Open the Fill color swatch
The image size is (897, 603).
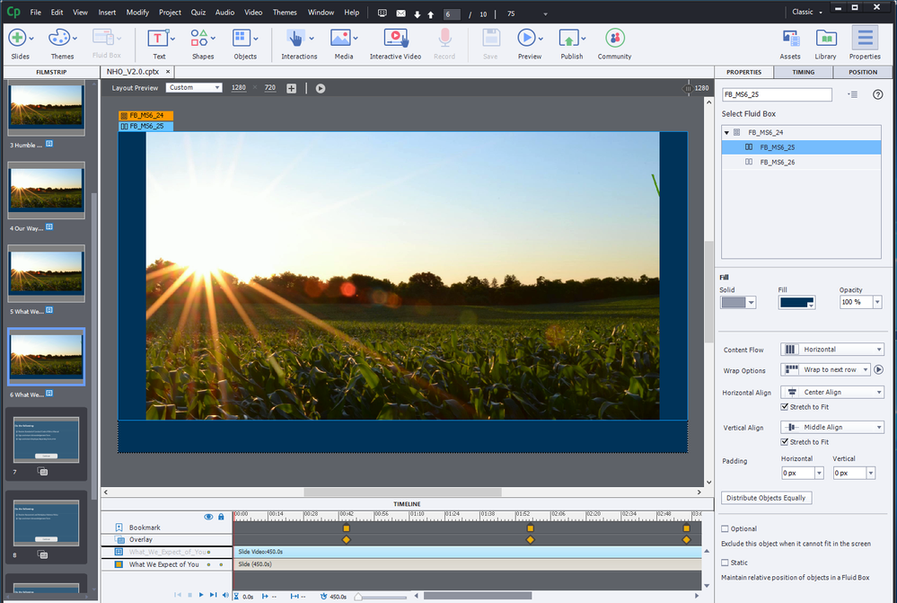(796, 303)
